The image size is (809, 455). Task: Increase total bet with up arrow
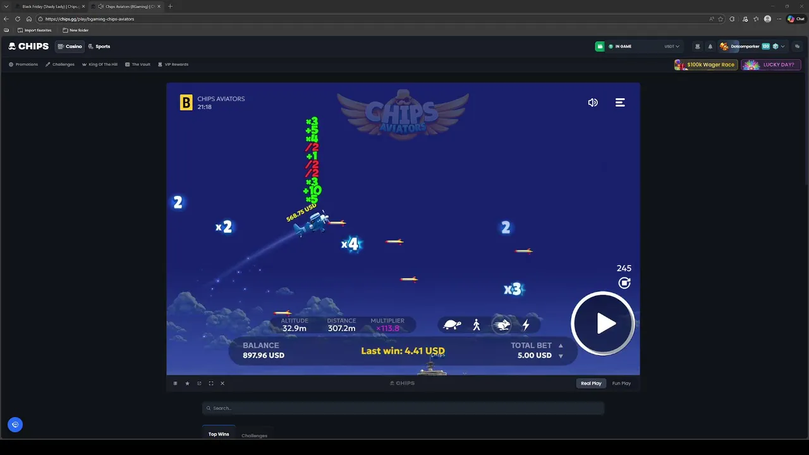(x=561, y=346)
